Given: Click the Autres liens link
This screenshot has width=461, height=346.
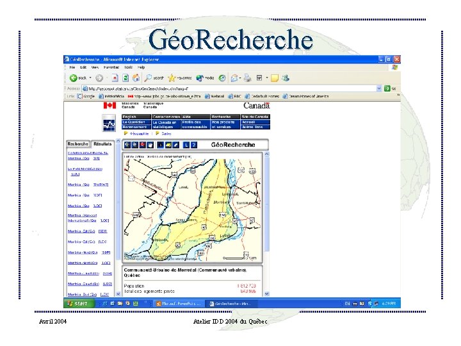Looking at the screenshot, I should click(255, 127).
